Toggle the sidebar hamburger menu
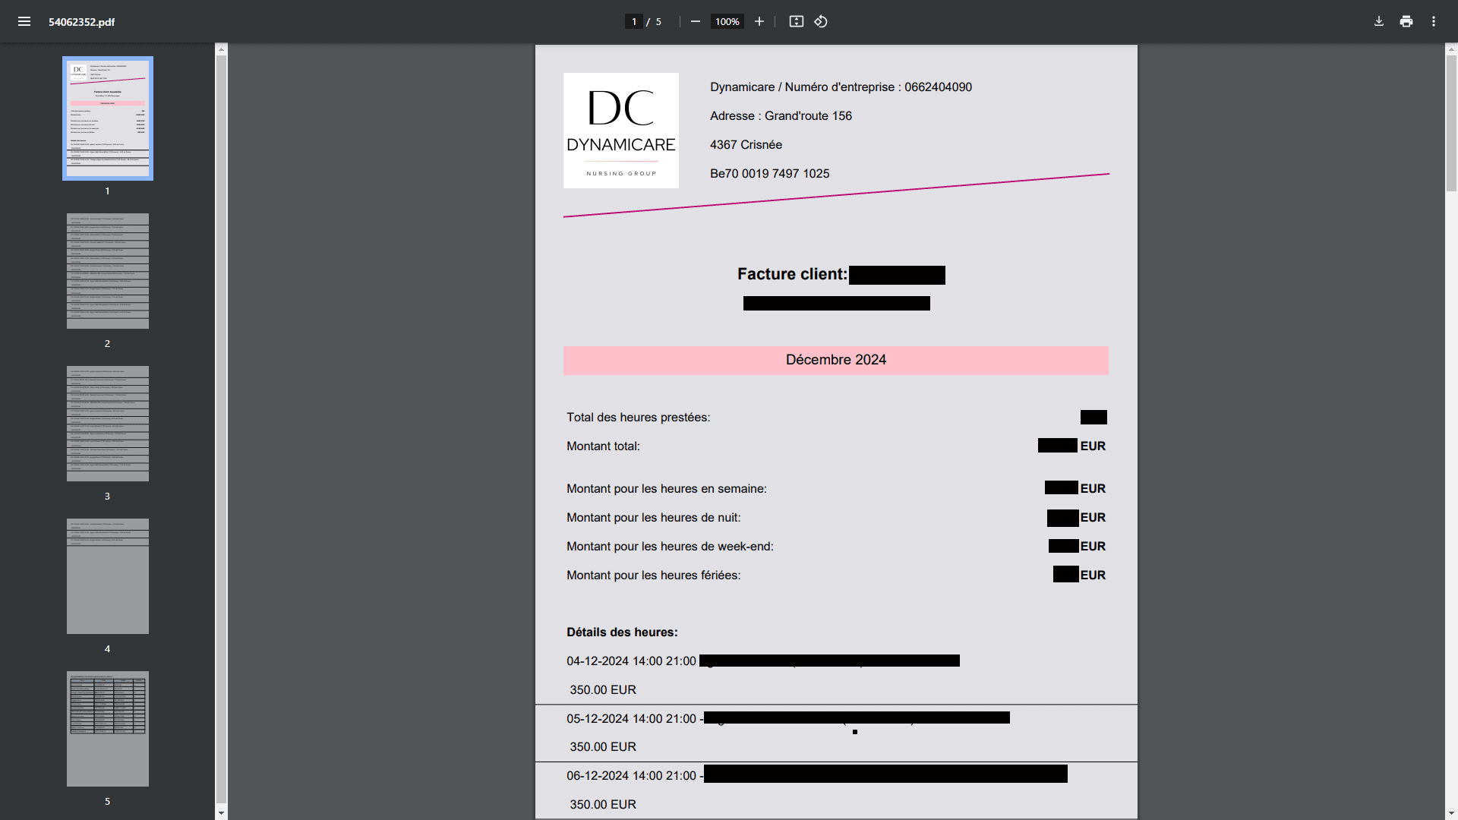The image size is (1458, 820). pyautogui.click(x=24, y=21)
